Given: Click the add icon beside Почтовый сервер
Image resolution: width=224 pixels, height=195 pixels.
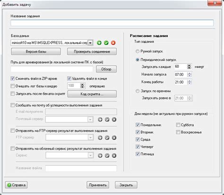Looking at the screenshot, I should click(100, 120).
